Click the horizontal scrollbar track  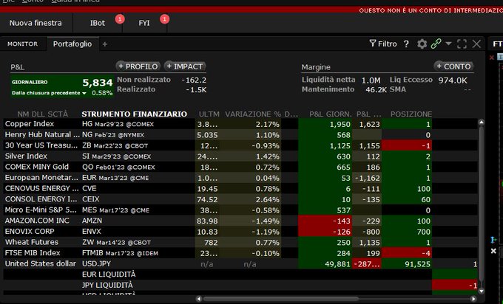point(336,299)
